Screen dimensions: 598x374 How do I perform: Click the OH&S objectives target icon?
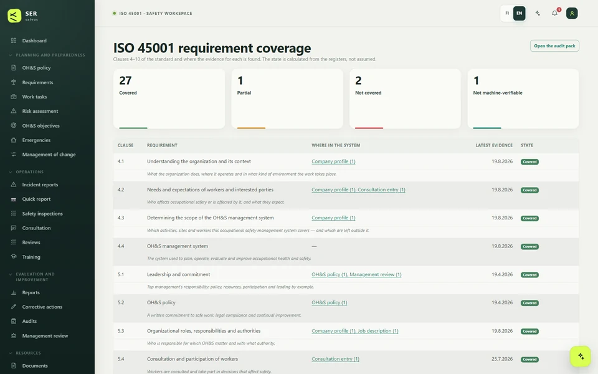tap(14, 125)
